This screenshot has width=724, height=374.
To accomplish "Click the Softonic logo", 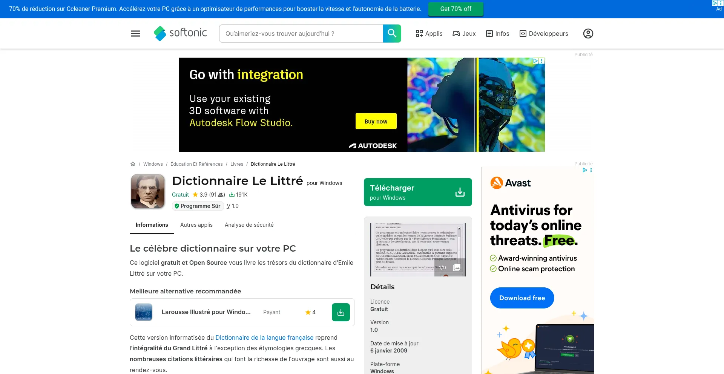I will click(x=180, y=34).
